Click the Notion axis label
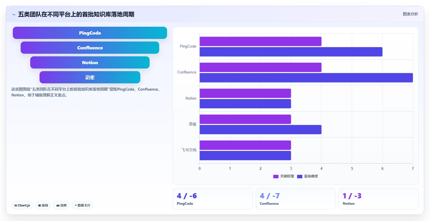Screen dimensions: 430x221 (191, 98)
